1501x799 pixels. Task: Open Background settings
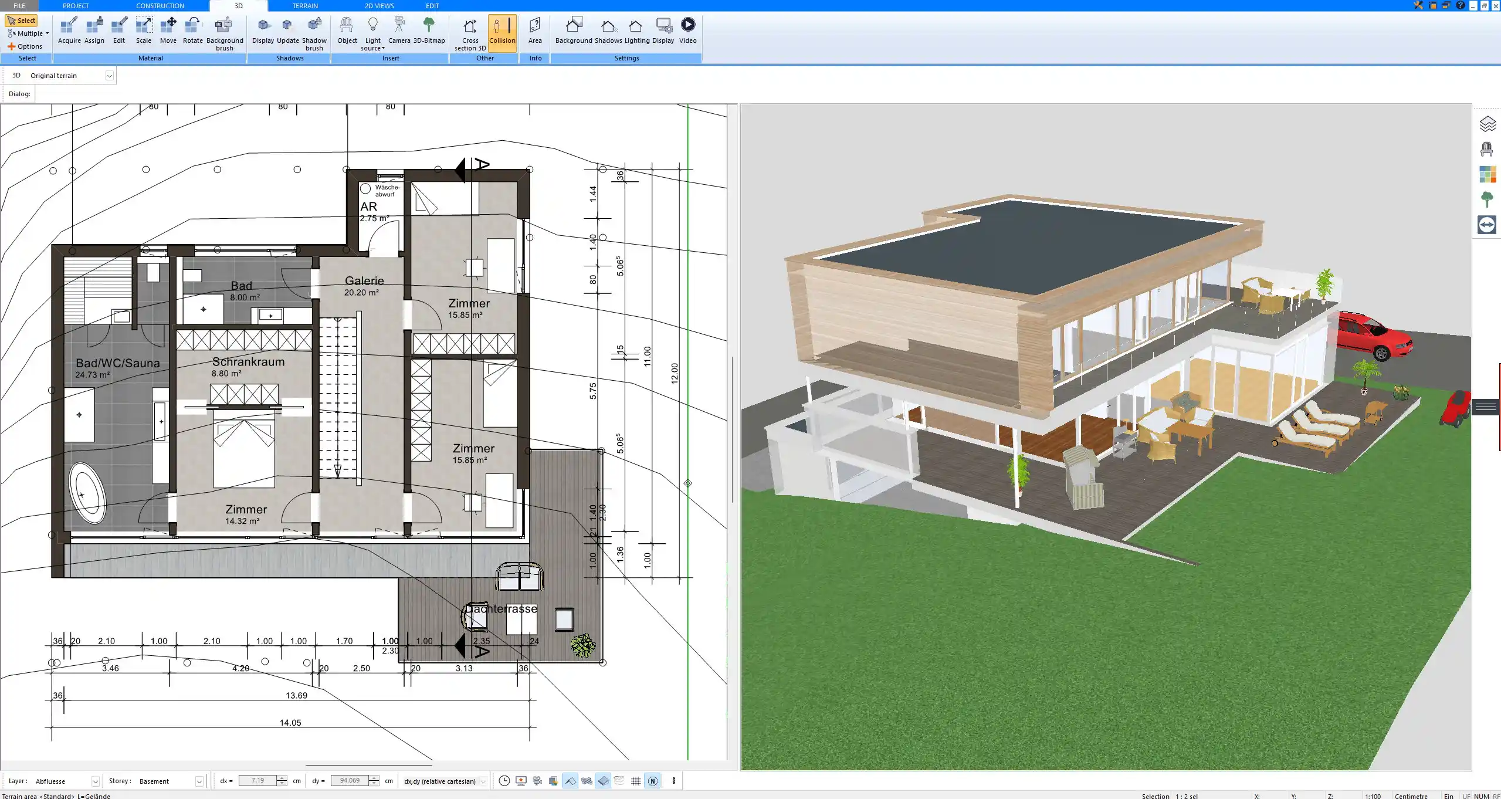pos(574,31)
